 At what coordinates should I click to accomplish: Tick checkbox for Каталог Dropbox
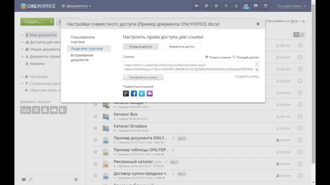click(x=95, y=128)
